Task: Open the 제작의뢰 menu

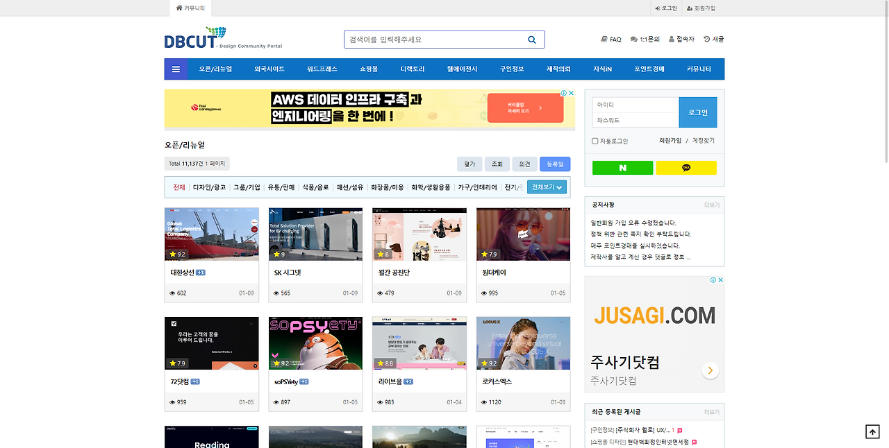Action: [x=558, y=69]
